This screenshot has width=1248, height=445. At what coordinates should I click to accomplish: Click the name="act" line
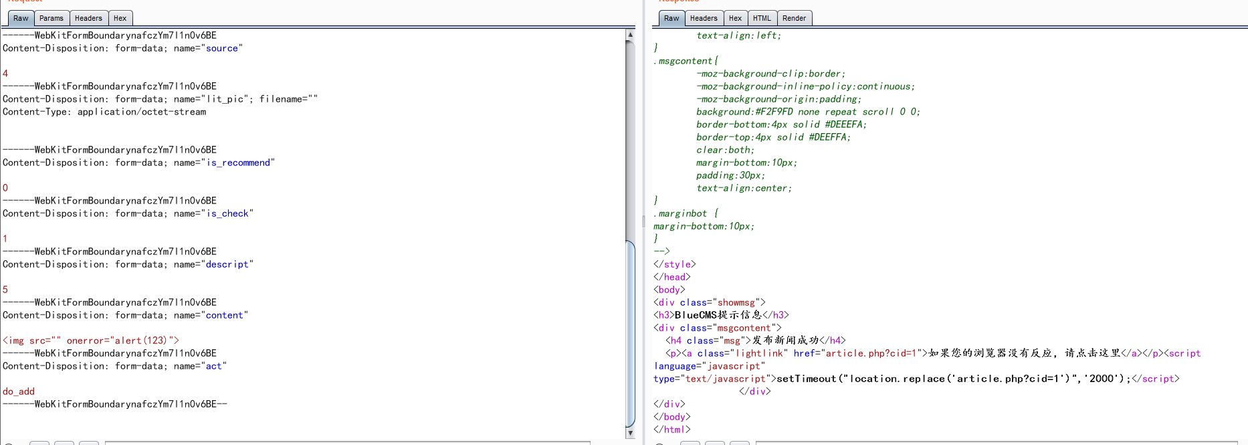pos(115,366)
